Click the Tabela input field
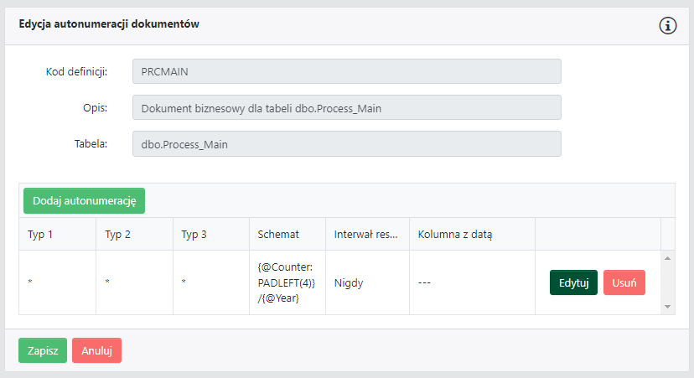 pyautogui.click(x=346, y=143)
